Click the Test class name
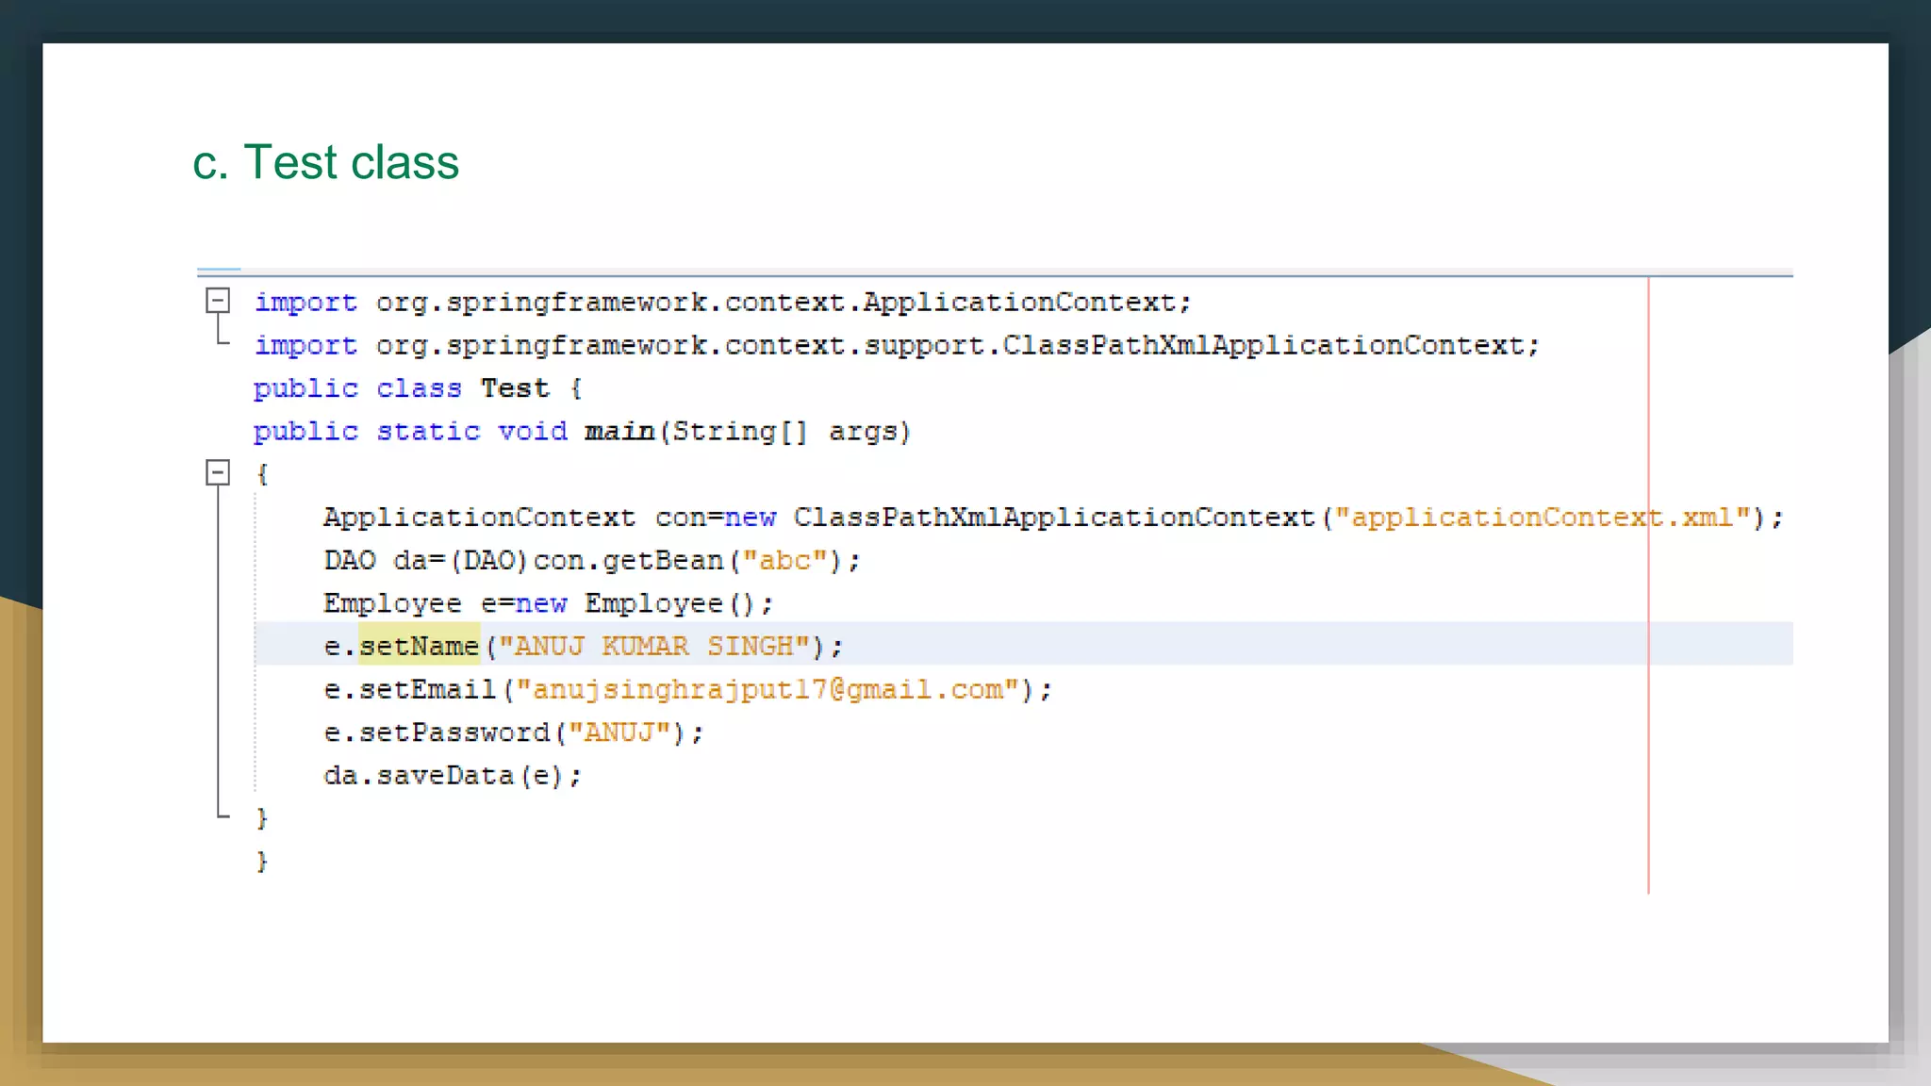Image resolution: width=1931 pixels, height=1086 pixels. [514, 388]
